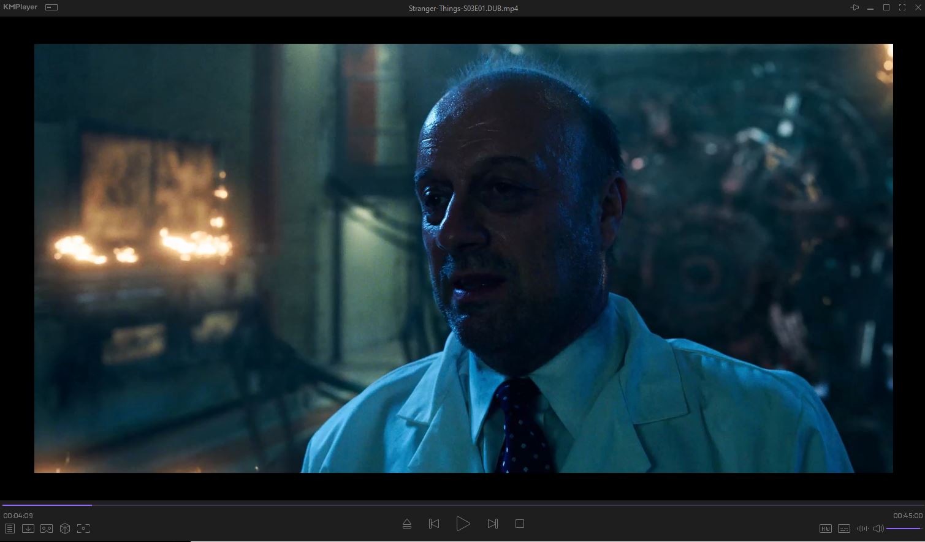Mute the speaker volume icon
The image size is (925, 542).
(x=878, y=529)
